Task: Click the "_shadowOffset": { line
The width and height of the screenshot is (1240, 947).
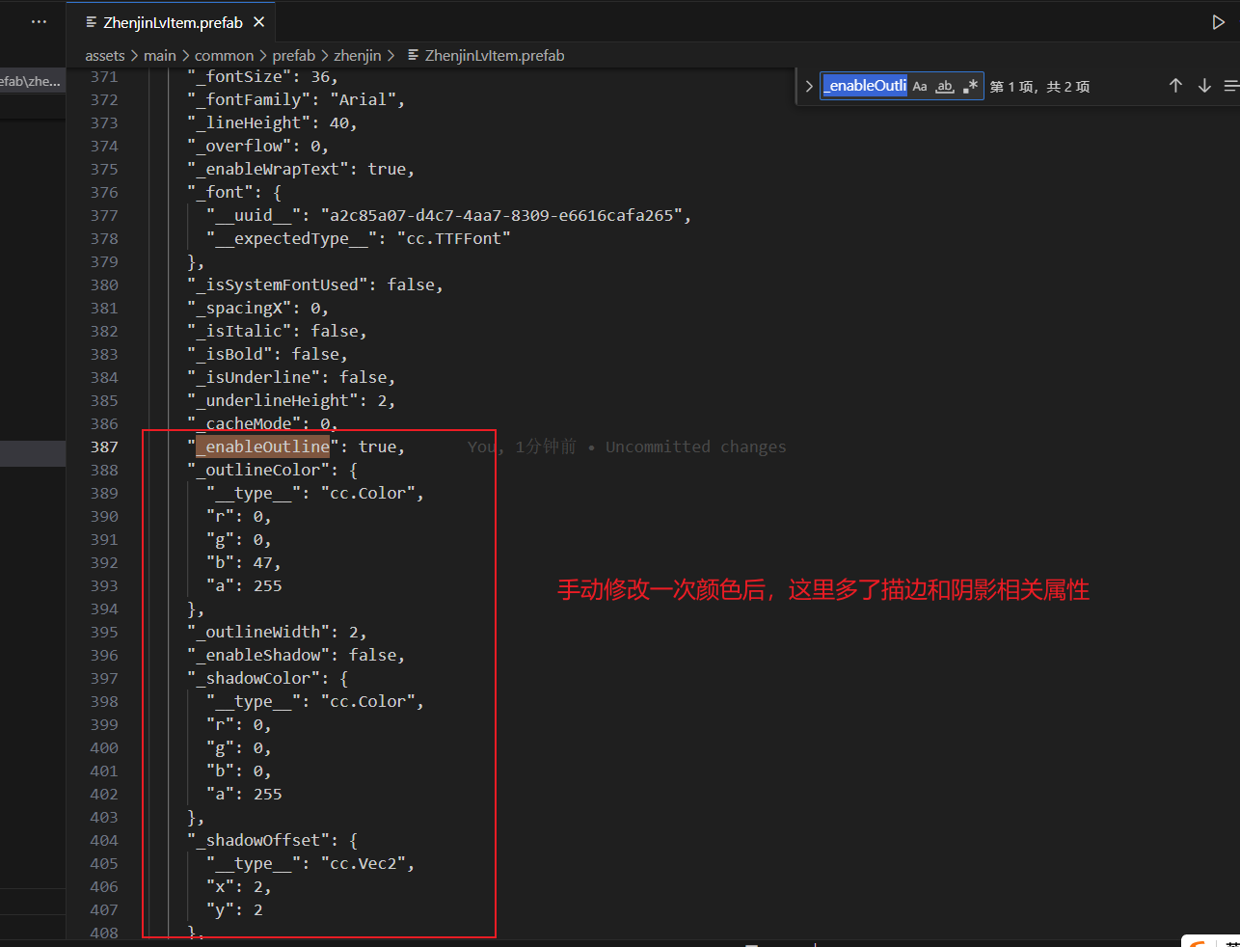Action: point(272,840)
